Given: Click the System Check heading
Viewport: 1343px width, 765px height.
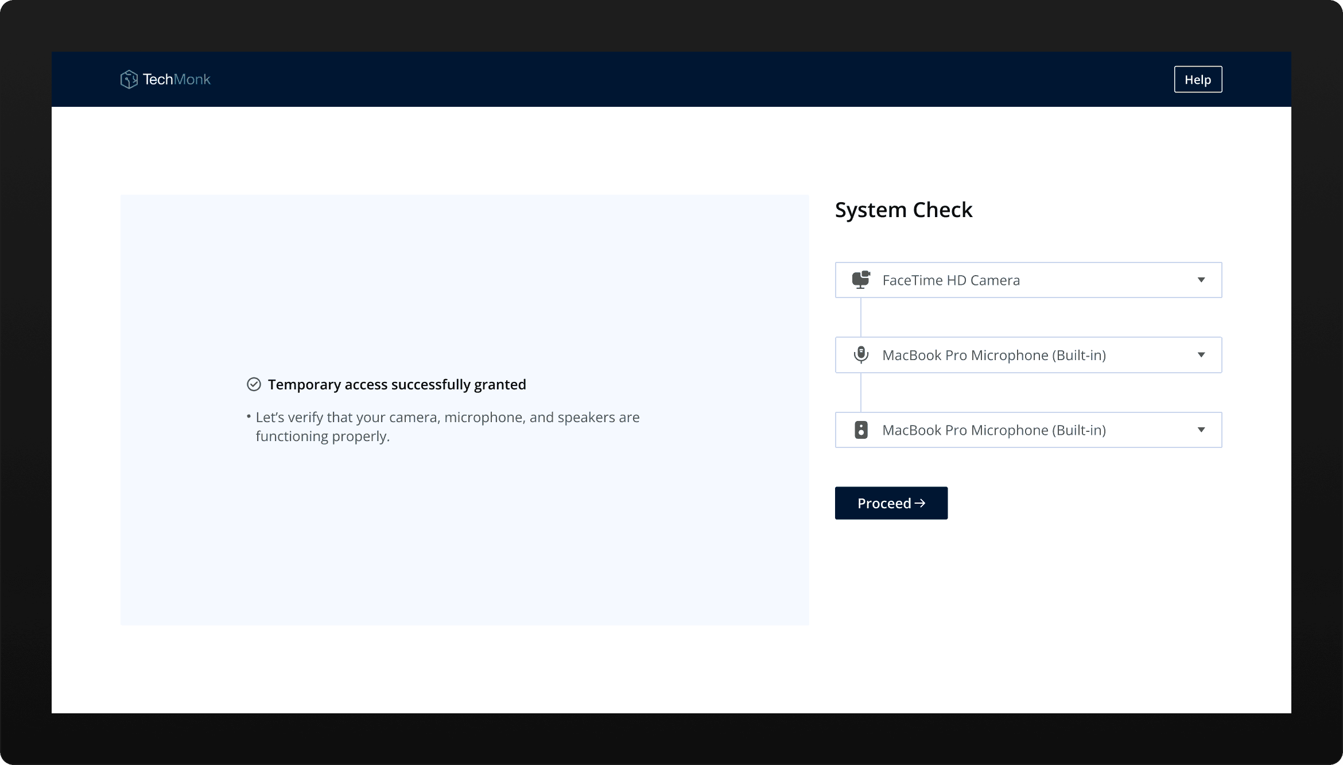Looking at the screenshot, I should (x=903, y=210).
